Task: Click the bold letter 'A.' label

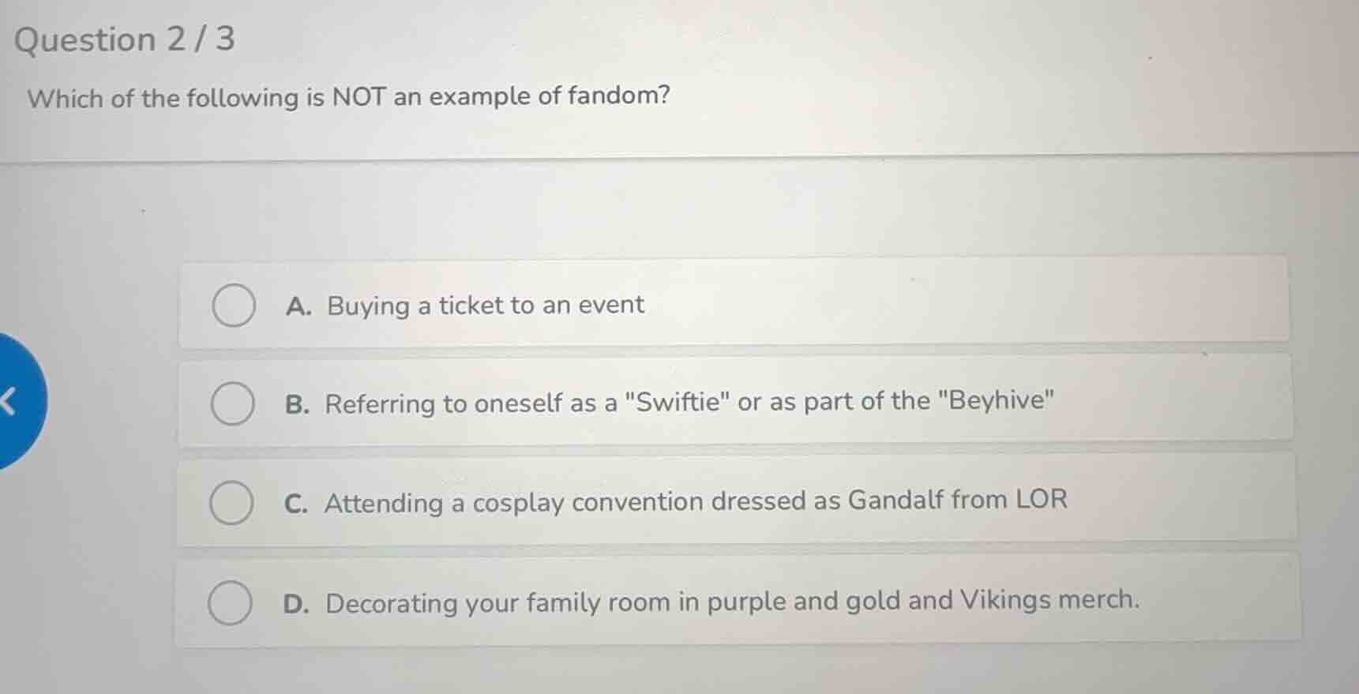Action: 299,306
